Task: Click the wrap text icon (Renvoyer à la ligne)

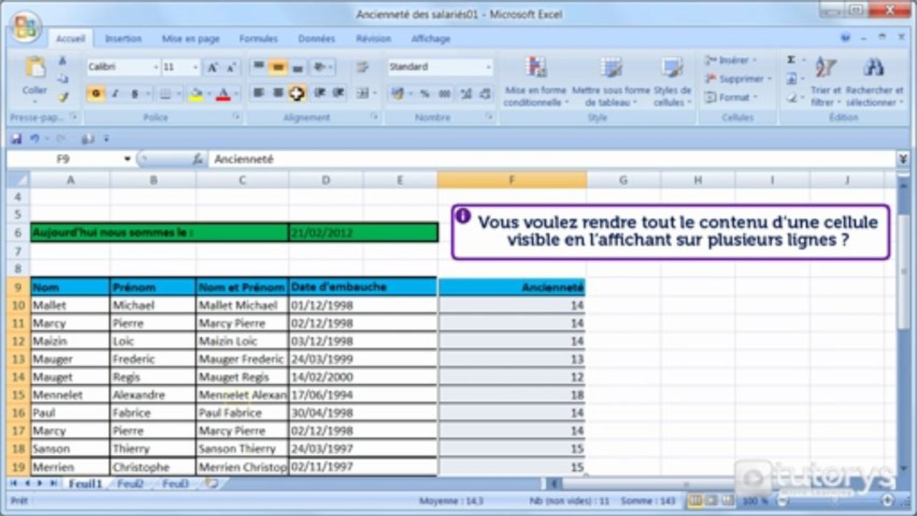Action: point(362,67)
